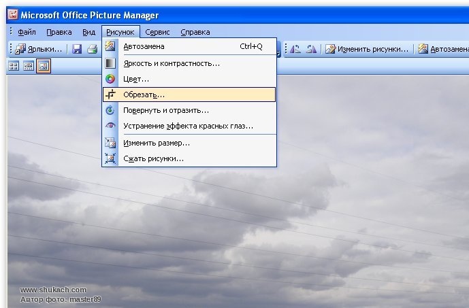Open the Файл menu
Screen dimensions: 469x308
tap(27, 32)
